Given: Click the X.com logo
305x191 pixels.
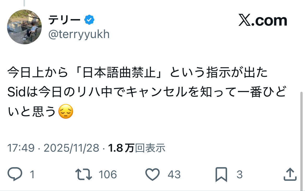Looking at the screenshot, I should tap(263, 21).
